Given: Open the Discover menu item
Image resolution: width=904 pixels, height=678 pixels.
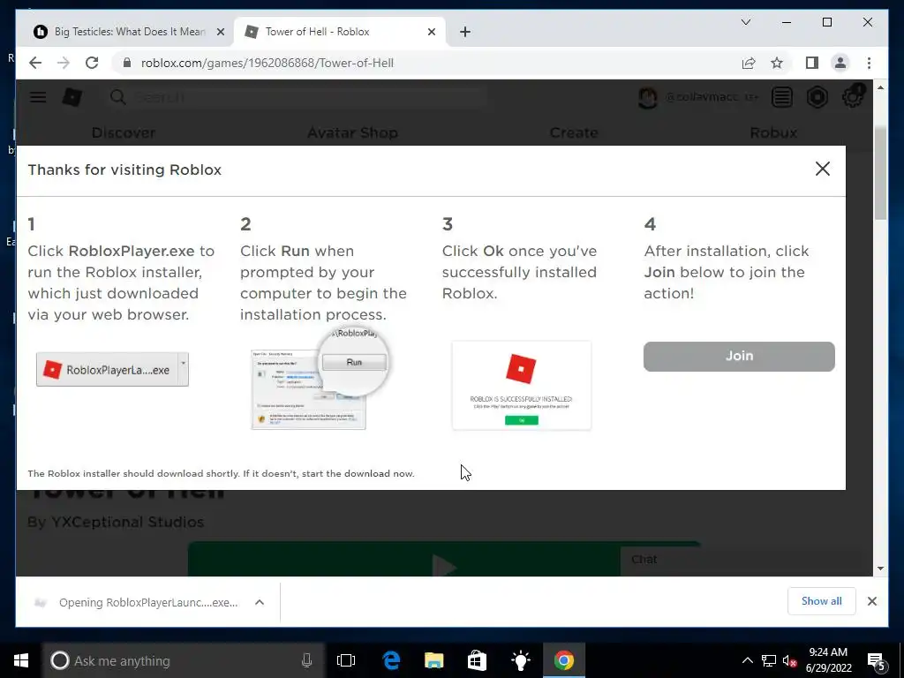Looking at the screenshot, I should pos(124,132).
